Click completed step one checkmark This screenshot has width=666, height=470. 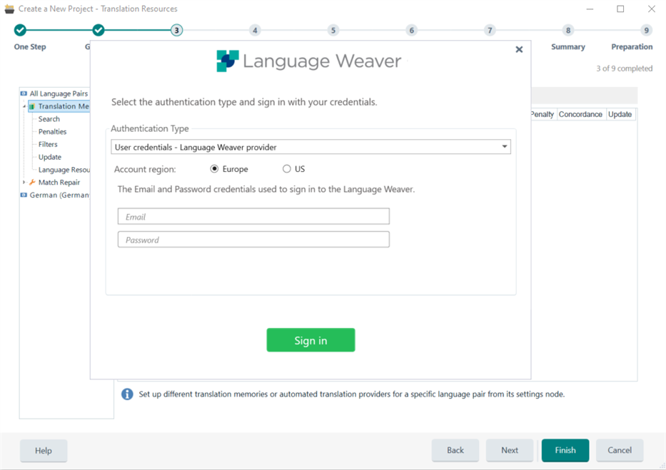point(20,30)
